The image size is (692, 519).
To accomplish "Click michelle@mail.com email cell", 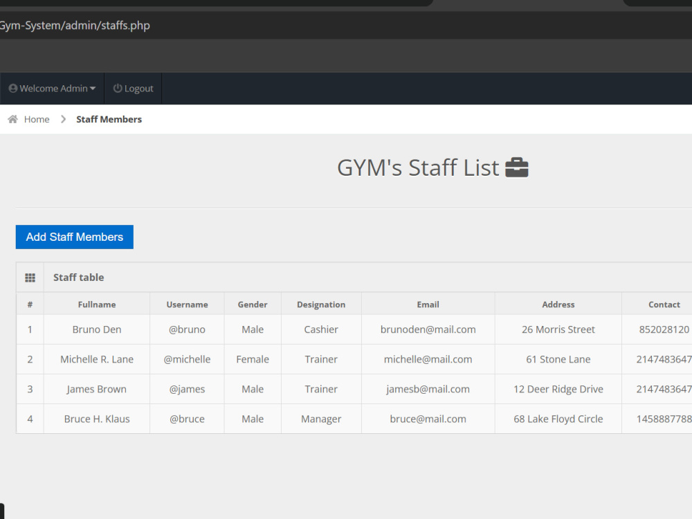I will pyautogui.click(x=428, y=359).
